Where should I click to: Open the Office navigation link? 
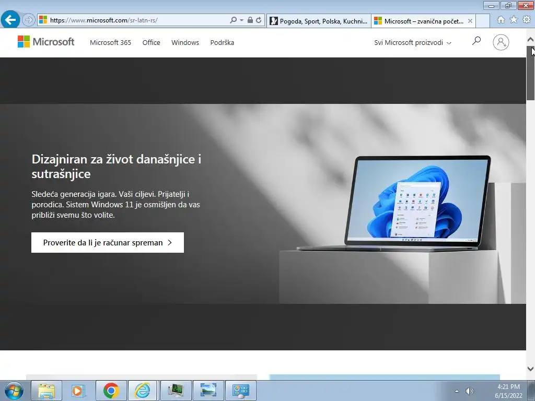click(x=151, y=43)
